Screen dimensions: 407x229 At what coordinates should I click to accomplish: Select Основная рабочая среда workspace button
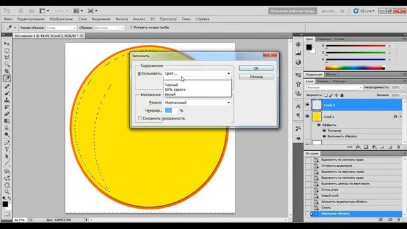coord(293,11)
